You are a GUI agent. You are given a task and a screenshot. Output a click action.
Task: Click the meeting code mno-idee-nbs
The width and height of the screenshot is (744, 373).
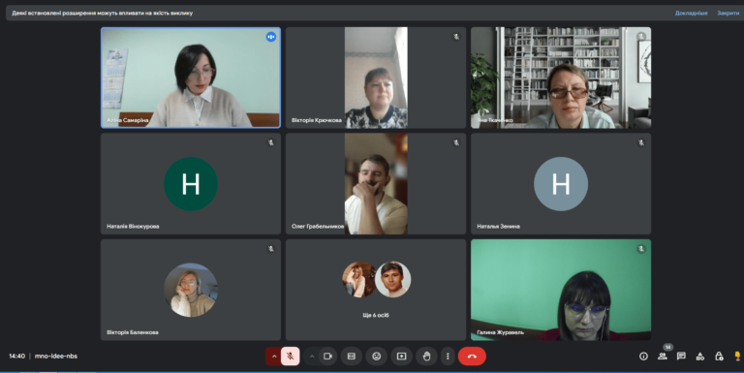56,356
